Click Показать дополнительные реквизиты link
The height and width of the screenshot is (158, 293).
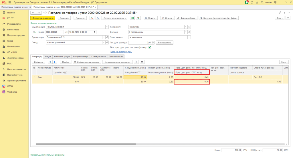(x=47, y=155)
